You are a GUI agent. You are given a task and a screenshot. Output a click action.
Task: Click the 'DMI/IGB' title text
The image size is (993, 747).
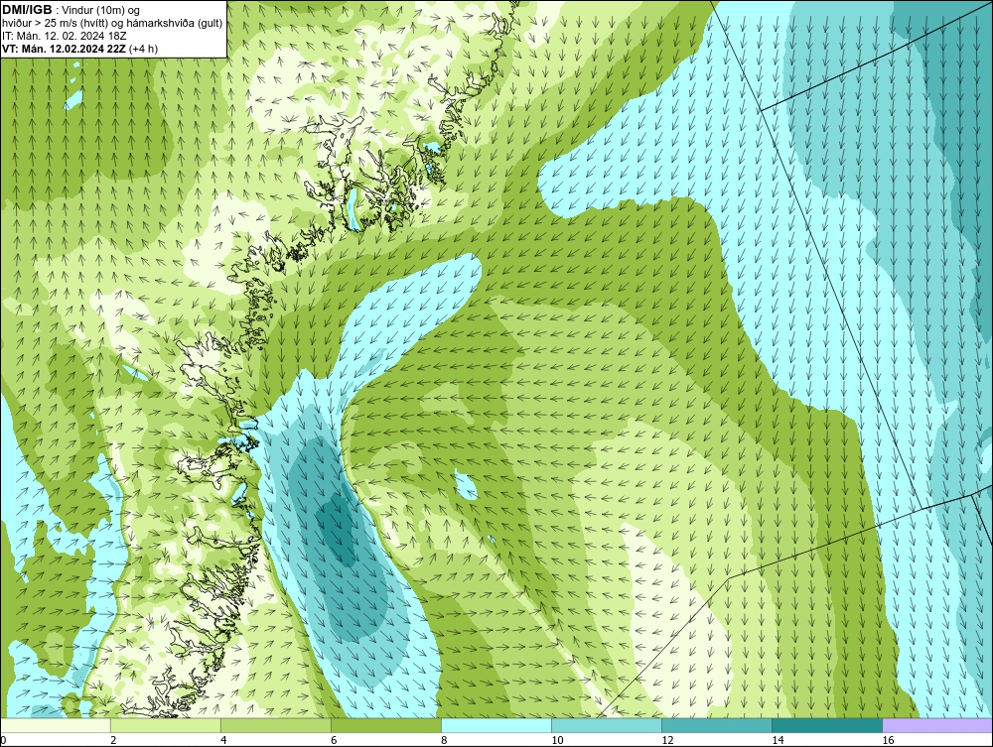pyautogui.click(x=27, y=10)
